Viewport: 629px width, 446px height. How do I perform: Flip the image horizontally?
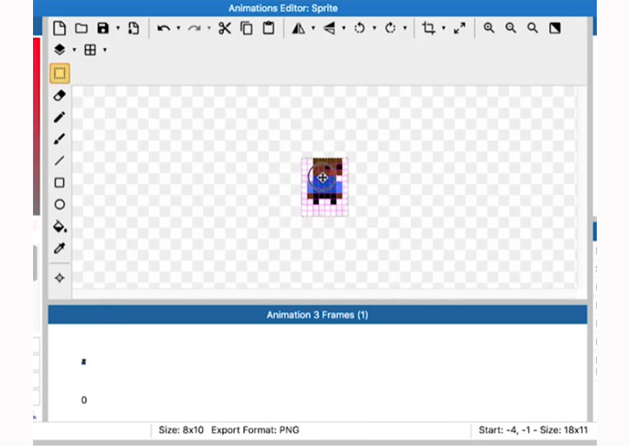tap(298, 28)
